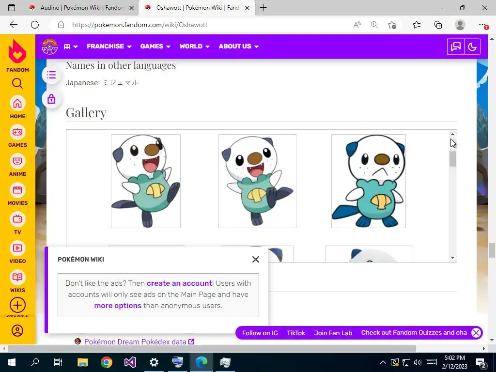496x372 pixels.
Task: Click the zoom magnifier in address bar
Action: (374, 25)
